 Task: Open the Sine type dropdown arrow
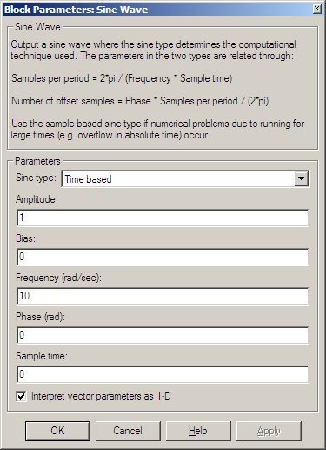click(x=302, y=178)
